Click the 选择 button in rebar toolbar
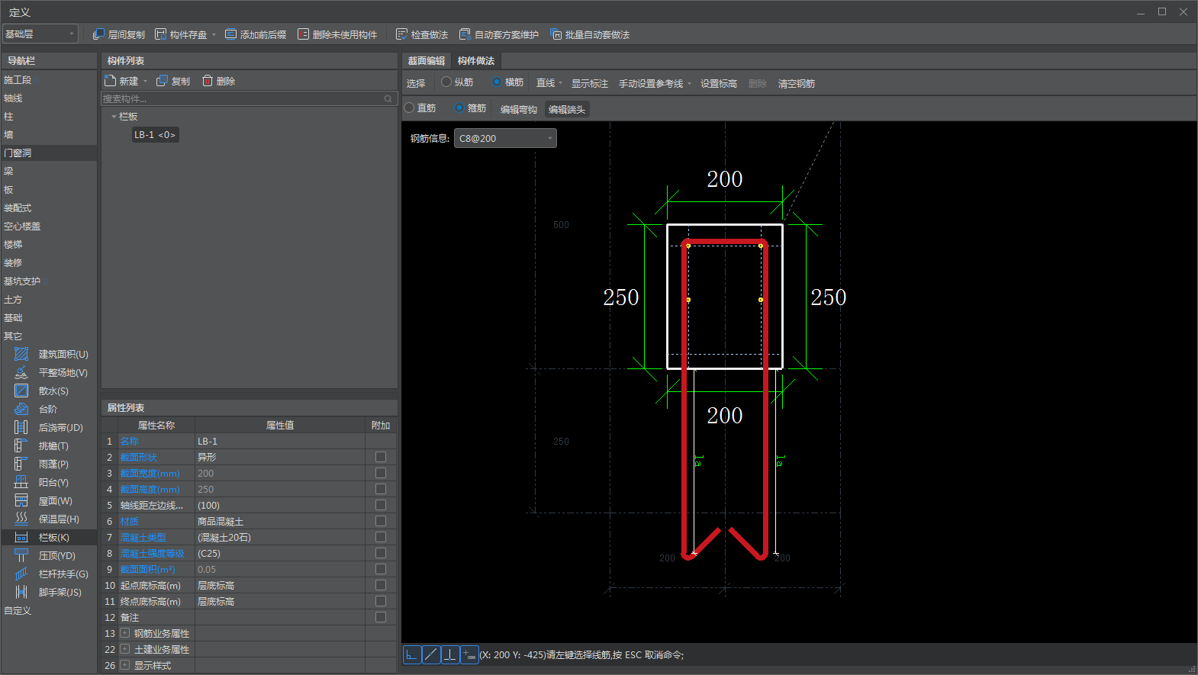 (x=416, y=83)
